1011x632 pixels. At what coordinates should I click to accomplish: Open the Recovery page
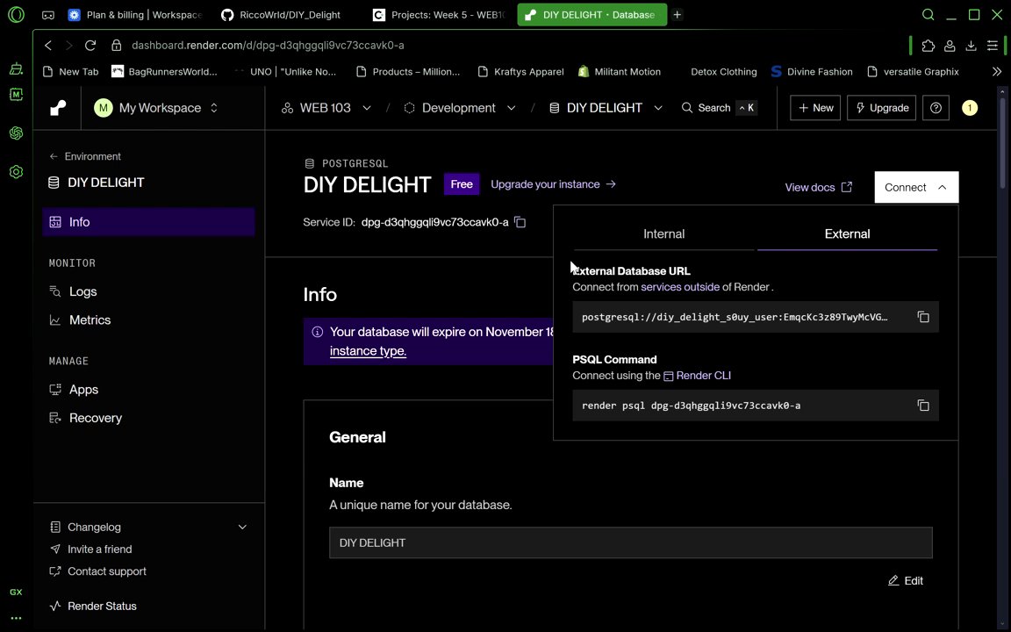click(x=85, y=418)
